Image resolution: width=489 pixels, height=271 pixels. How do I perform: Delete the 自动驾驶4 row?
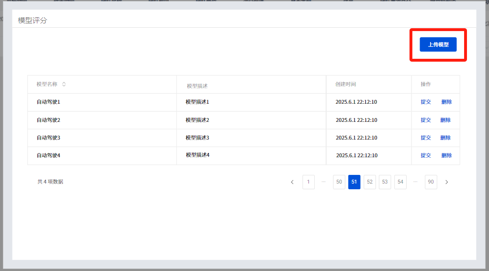(x=446, y=155)
